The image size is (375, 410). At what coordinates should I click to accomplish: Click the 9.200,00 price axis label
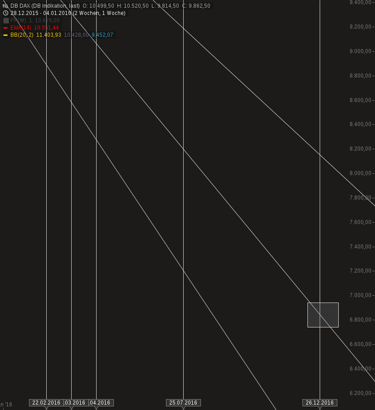(360, 27)
